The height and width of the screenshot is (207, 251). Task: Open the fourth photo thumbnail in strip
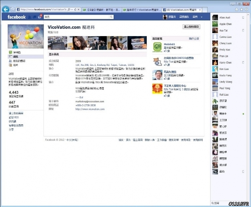117,43
